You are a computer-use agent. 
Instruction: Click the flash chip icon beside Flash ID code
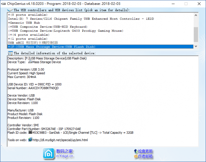coord(30,132)
